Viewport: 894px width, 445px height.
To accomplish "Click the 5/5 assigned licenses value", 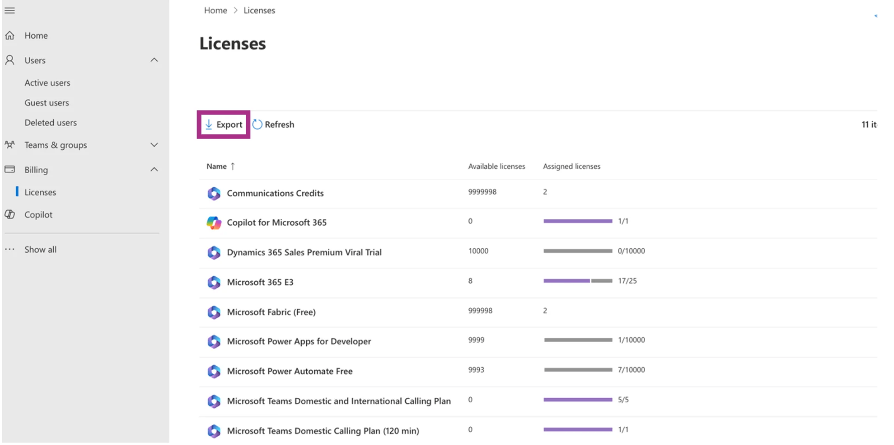I will pyautogui.click(x=623, y=400).
